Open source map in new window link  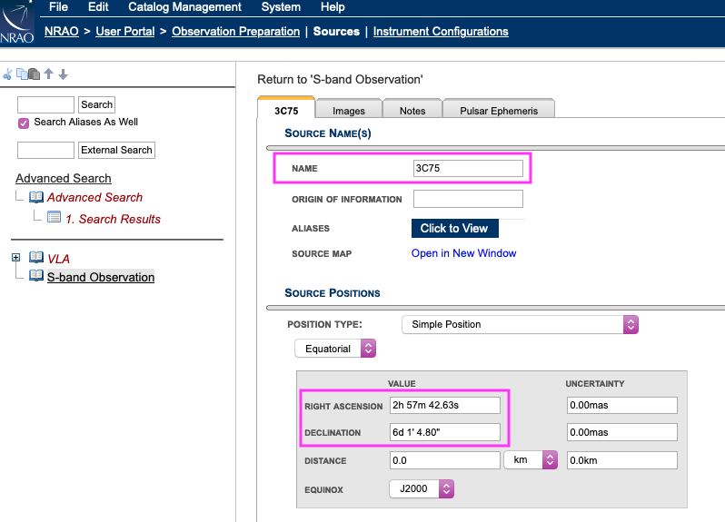pos(463,253)
